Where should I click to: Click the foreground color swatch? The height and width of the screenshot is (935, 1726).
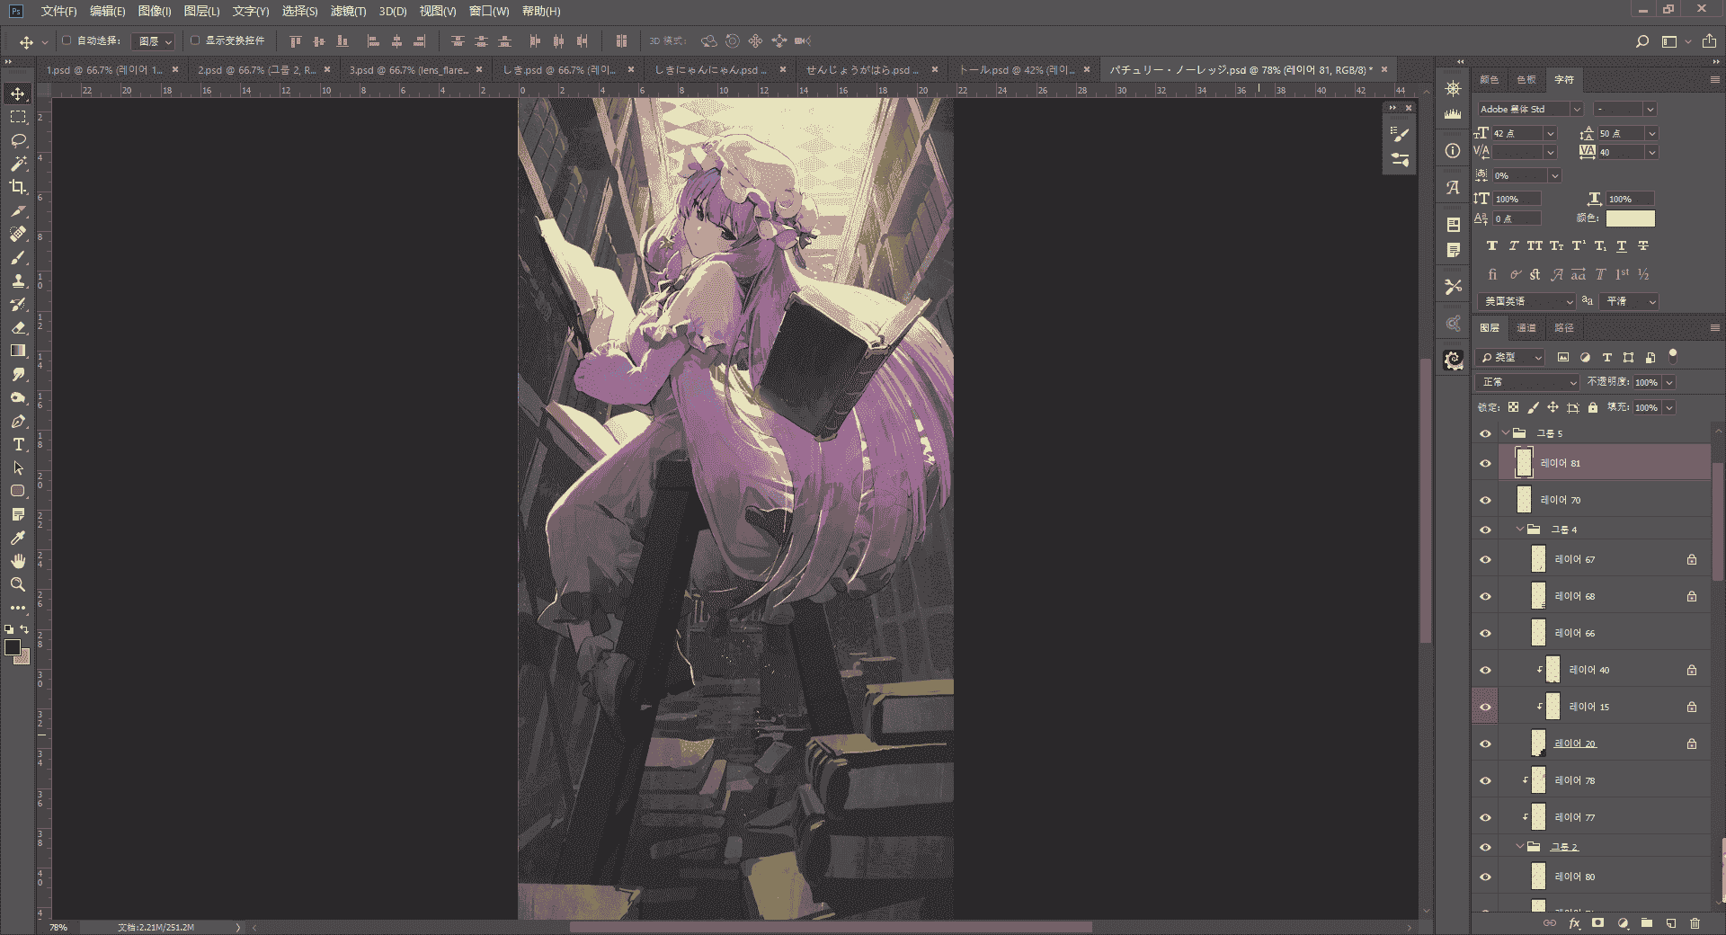point(13,647)
